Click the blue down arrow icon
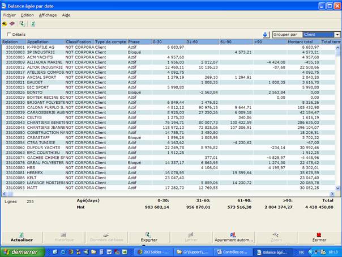 click(x=266, y=35)
